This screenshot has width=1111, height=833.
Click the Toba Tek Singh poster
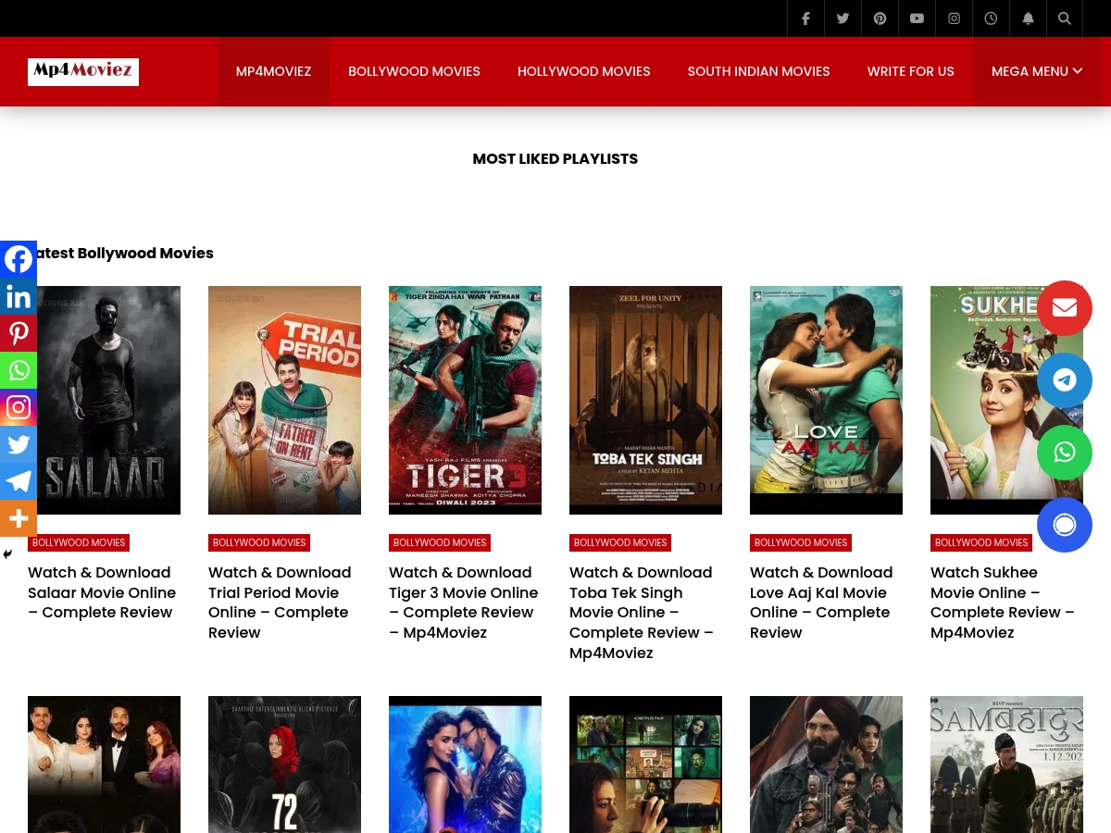(x=645, y=400)
